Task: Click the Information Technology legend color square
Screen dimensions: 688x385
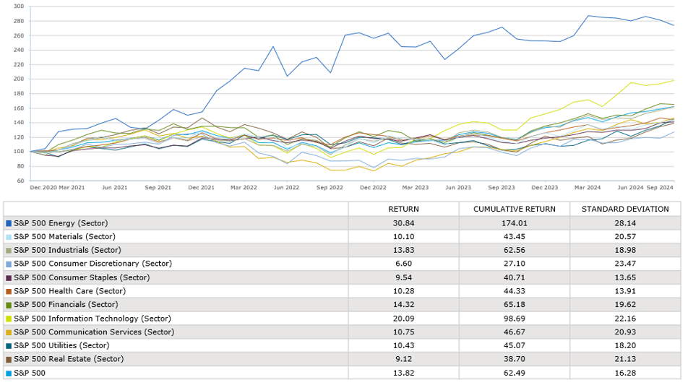Action: pos(9,318)
